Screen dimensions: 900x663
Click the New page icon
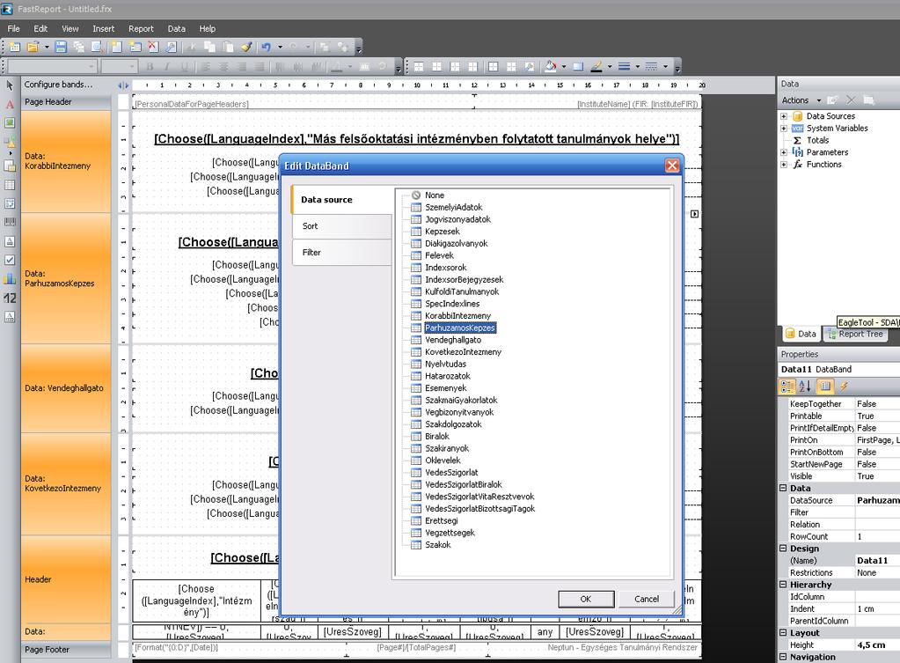point(117,48)
